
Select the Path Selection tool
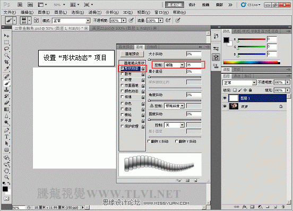[6, 144]
